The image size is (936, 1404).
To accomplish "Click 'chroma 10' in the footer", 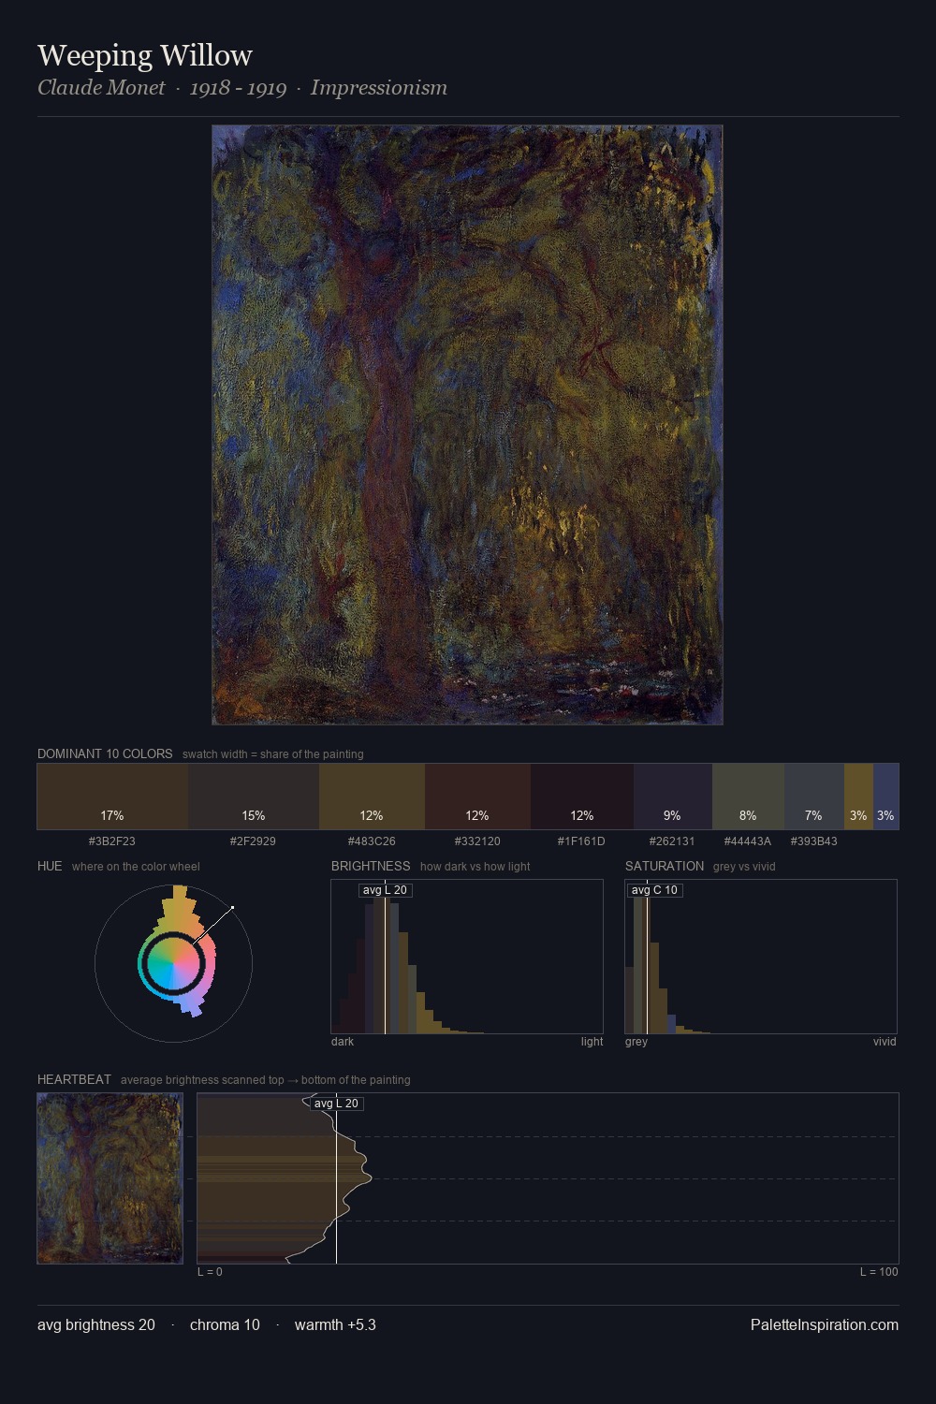I will click(x=225, y=1324).
